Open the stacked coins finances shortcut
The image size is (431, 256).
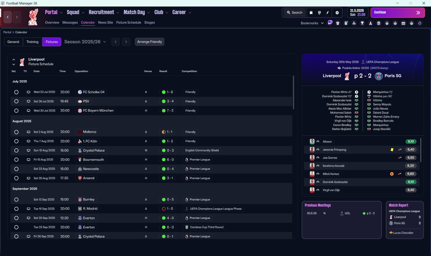point(379,23)
